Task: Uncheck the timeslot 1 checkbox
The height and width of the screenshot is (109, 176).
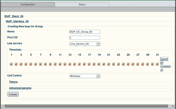Action: (11, 64)
